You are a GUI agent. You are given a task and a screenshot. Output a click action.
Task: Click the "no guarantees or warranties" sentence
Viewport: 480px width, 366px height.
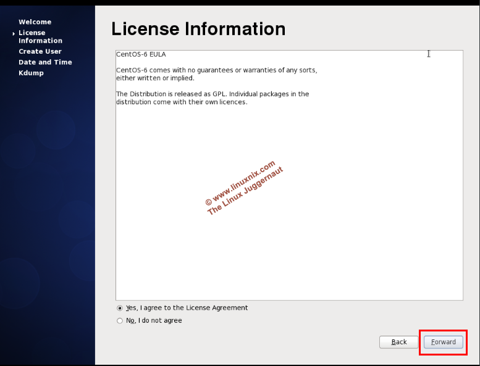216,70
